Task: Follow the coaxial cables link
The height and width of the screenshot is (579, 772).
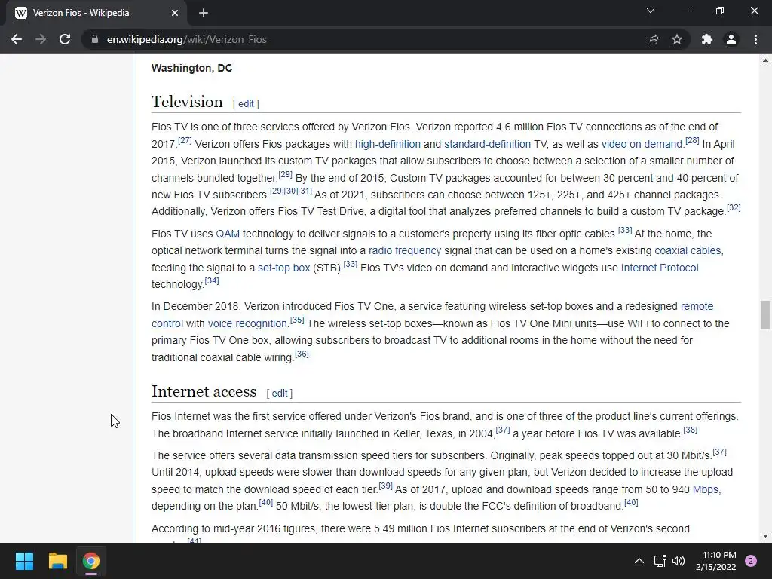Action: pos(688,250)
